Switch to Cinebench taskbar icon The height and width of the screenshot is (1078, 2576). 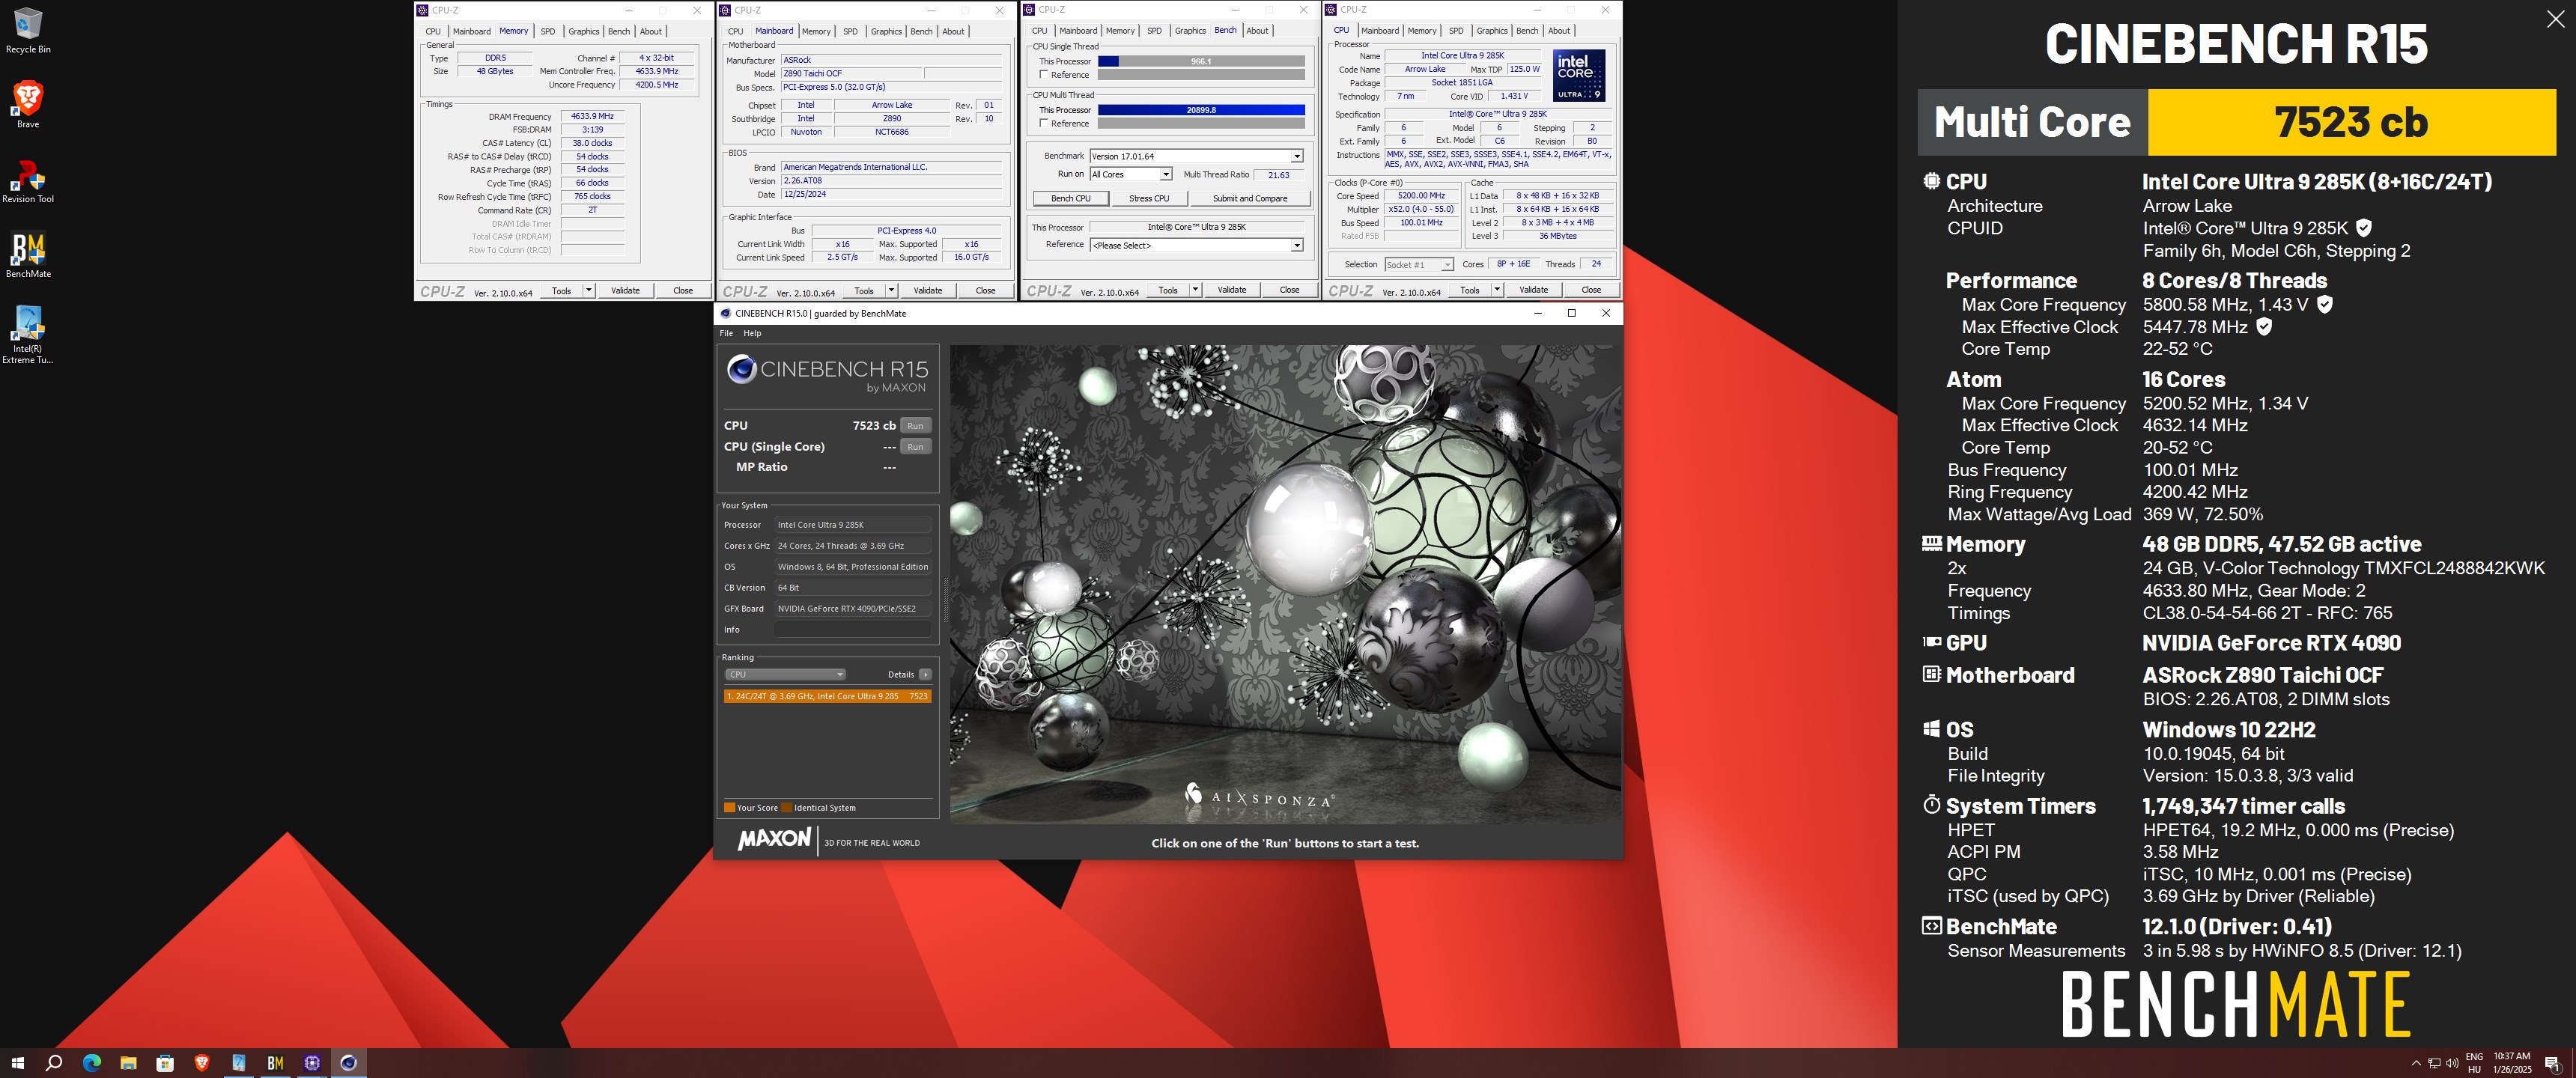349,1063
